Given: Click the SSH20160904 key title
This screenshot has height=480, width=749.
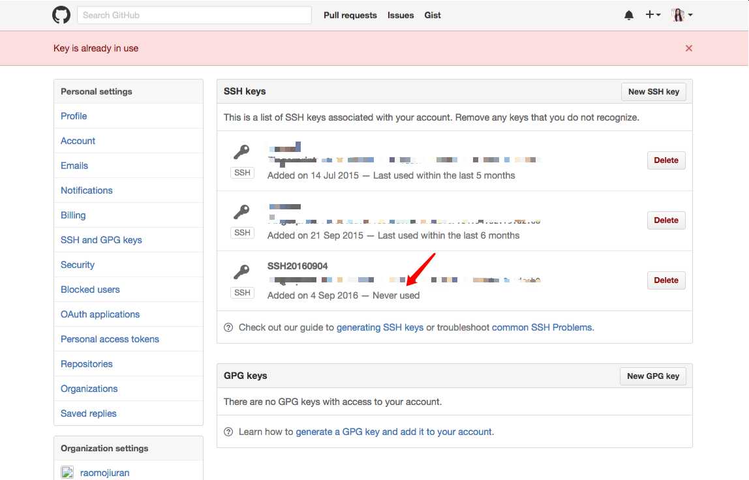Looking at the screenshot, I should [298, 267].
